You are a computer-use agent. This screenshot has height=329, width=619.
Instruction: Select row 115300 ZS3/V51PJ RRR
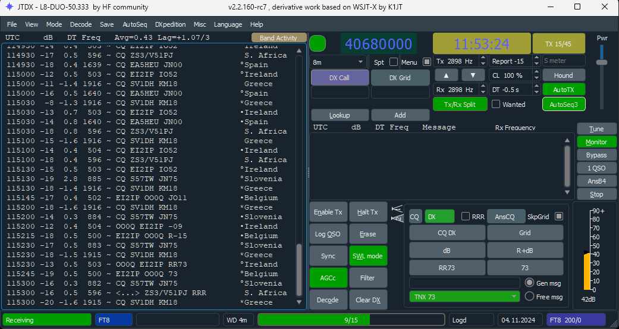click(x=149, y=293)
